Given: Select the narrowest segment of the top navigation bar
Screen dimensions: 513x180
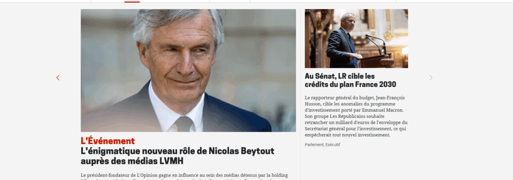Looking at the screenshot, I should [229, 1].
